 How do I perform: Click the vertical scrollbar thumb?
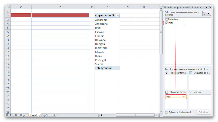point(161,32)
